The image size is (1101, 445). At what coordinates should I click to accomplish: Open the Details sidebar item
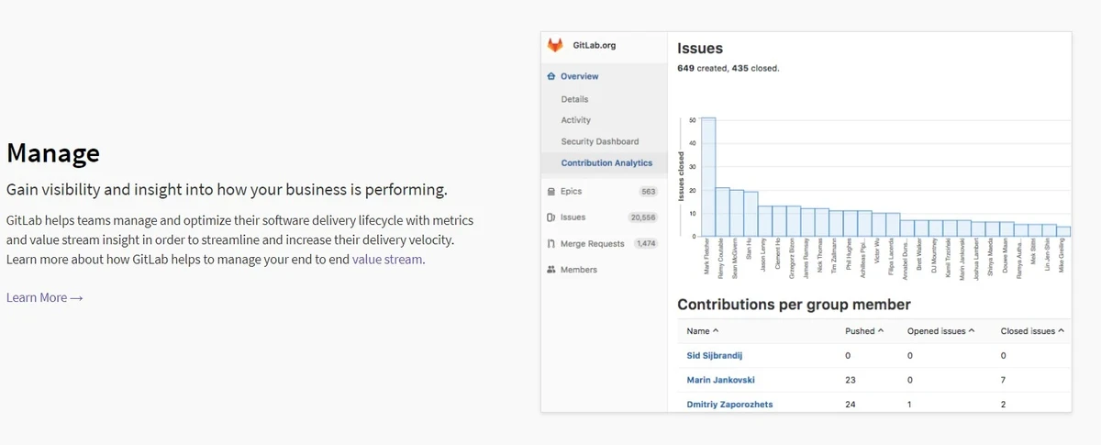pyautogui.click(x=574, y=99)
